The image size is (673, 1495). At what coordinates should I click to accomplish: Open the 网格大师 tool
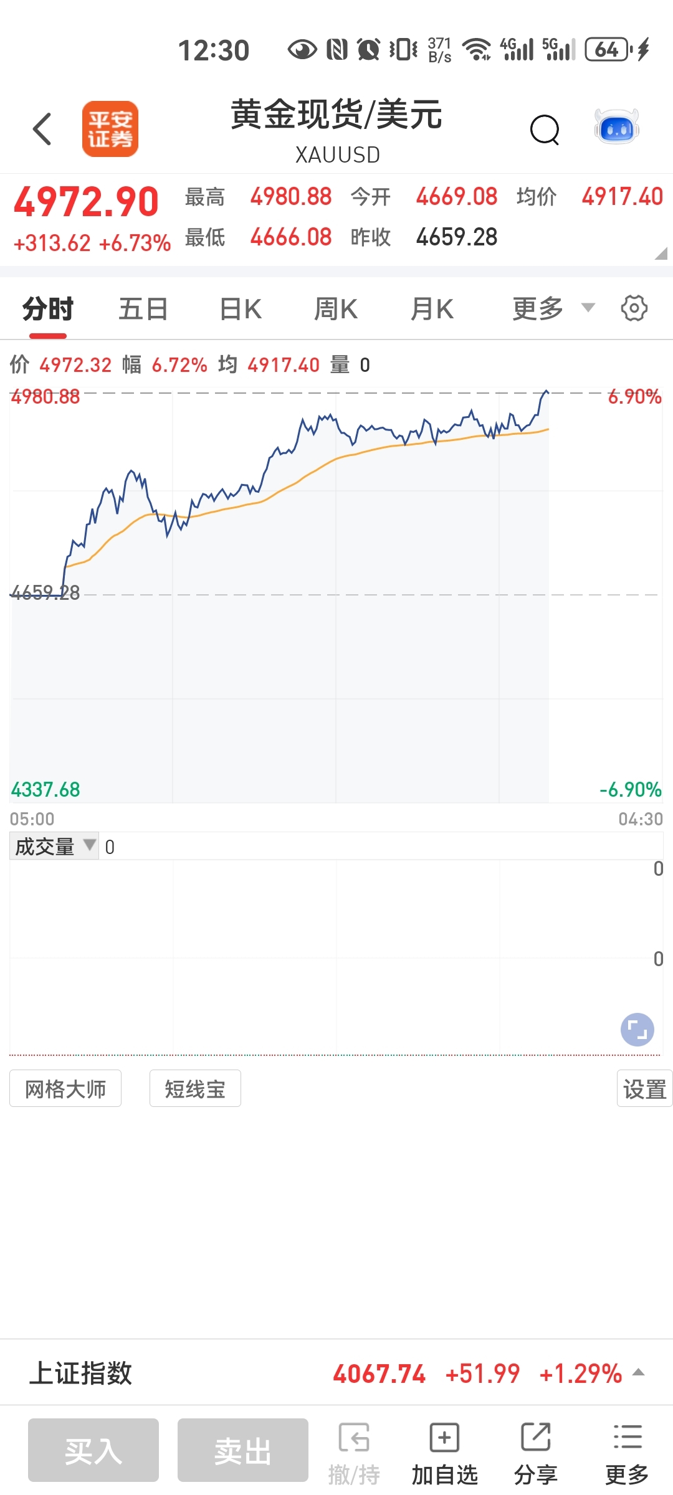65,1088
